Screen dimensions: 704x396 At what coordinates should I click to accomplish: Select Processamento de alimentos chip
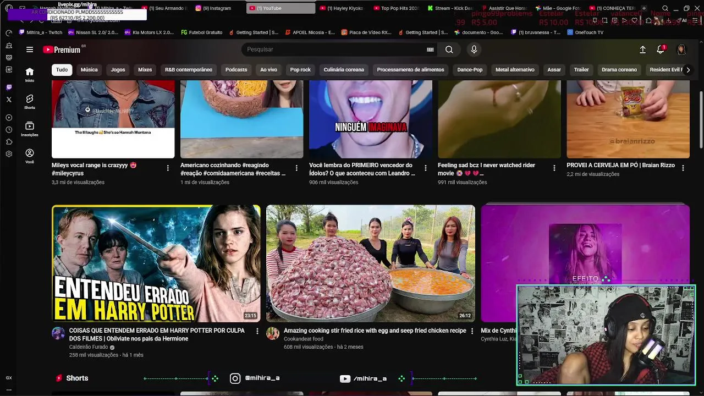point(410,70)
